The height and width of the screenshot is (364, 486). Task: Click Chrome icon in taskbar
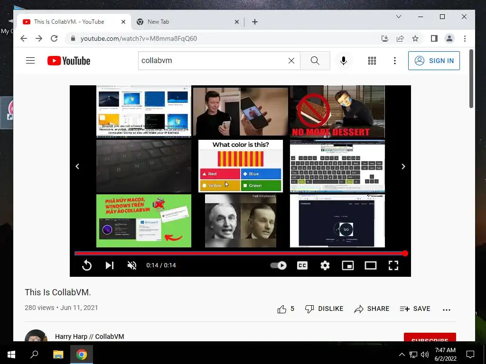tap(82, 355)
